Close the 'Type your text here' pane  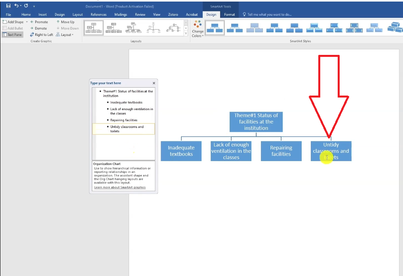(x=154, y=83)
